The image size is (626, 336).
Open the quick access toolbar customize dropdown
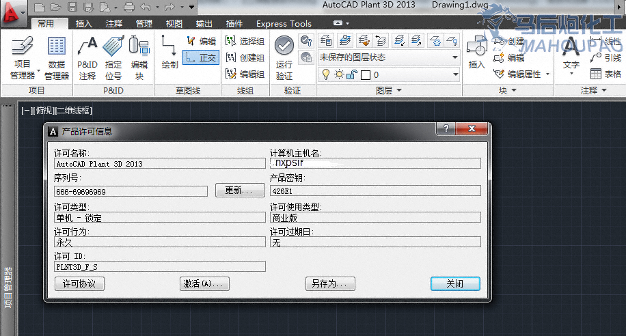pos(191,7)
